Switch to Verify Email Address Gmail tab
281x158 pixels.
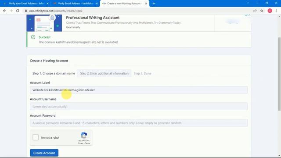75,4
